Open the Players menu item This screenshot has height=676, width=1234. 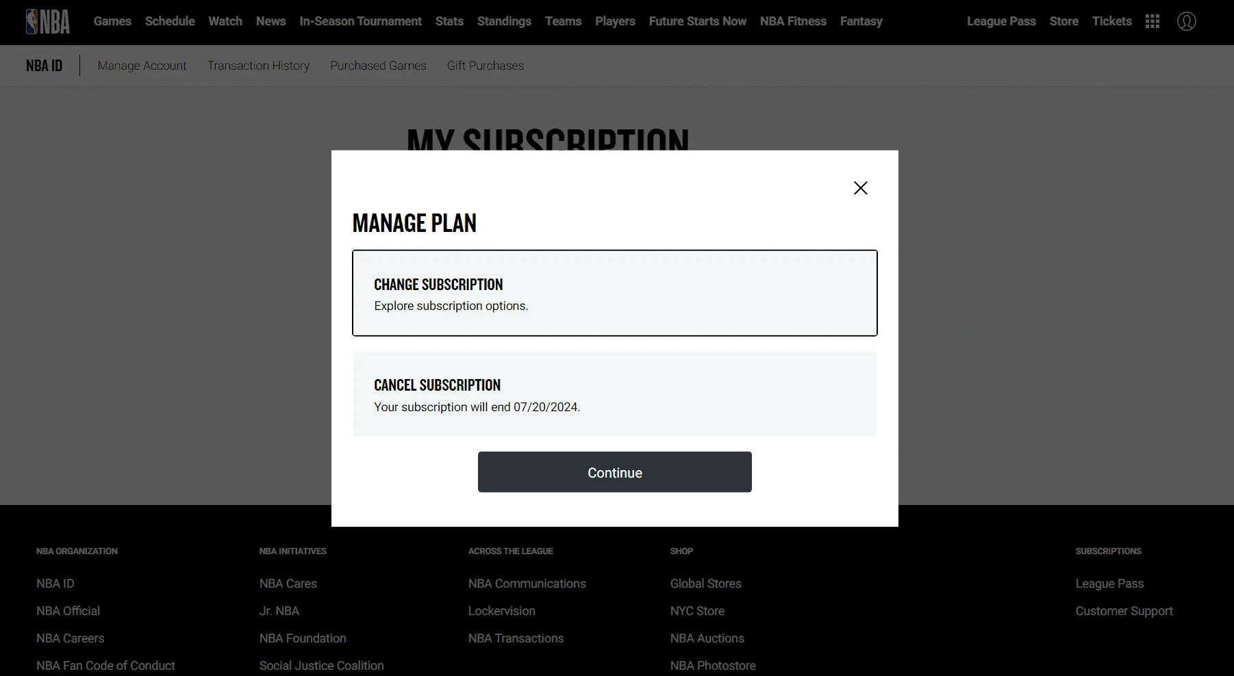point(615,21)
